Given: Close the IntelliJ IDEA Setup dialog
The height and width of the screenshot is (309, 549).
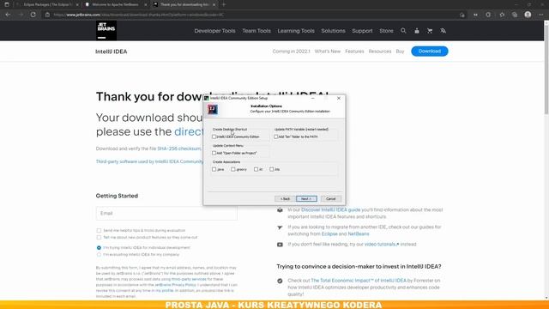Looking at the screenshot, I should (x=339, y=98).
